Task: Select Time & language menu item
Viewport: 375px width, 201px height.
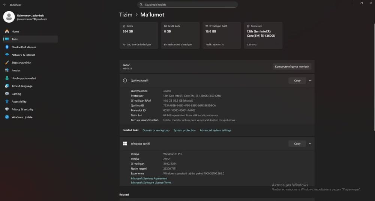Action: [x=22, y=86]
